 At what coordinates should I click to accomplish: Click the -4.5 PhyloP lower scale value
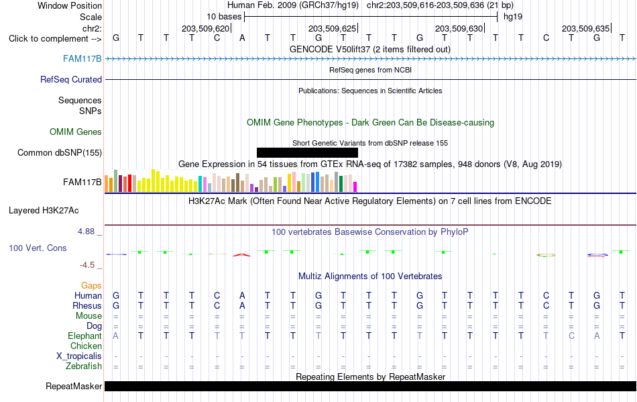(x=87, y=265)
